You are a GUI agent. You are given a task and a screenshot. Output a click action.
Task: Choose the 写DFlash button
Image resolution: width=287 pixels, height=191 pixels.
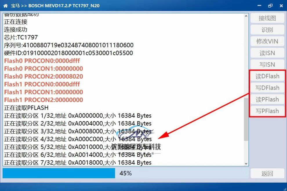(267, 88)
